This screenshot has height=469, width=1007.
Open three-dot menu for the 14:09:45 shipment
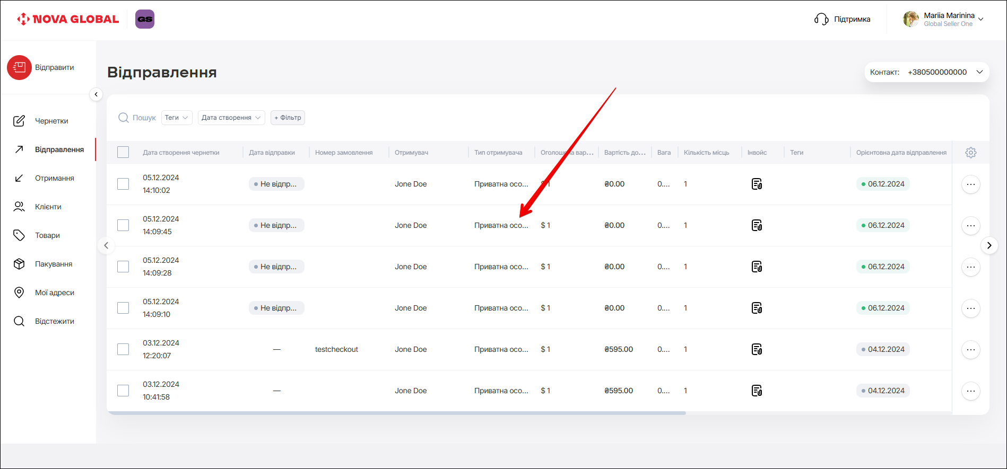970,226
